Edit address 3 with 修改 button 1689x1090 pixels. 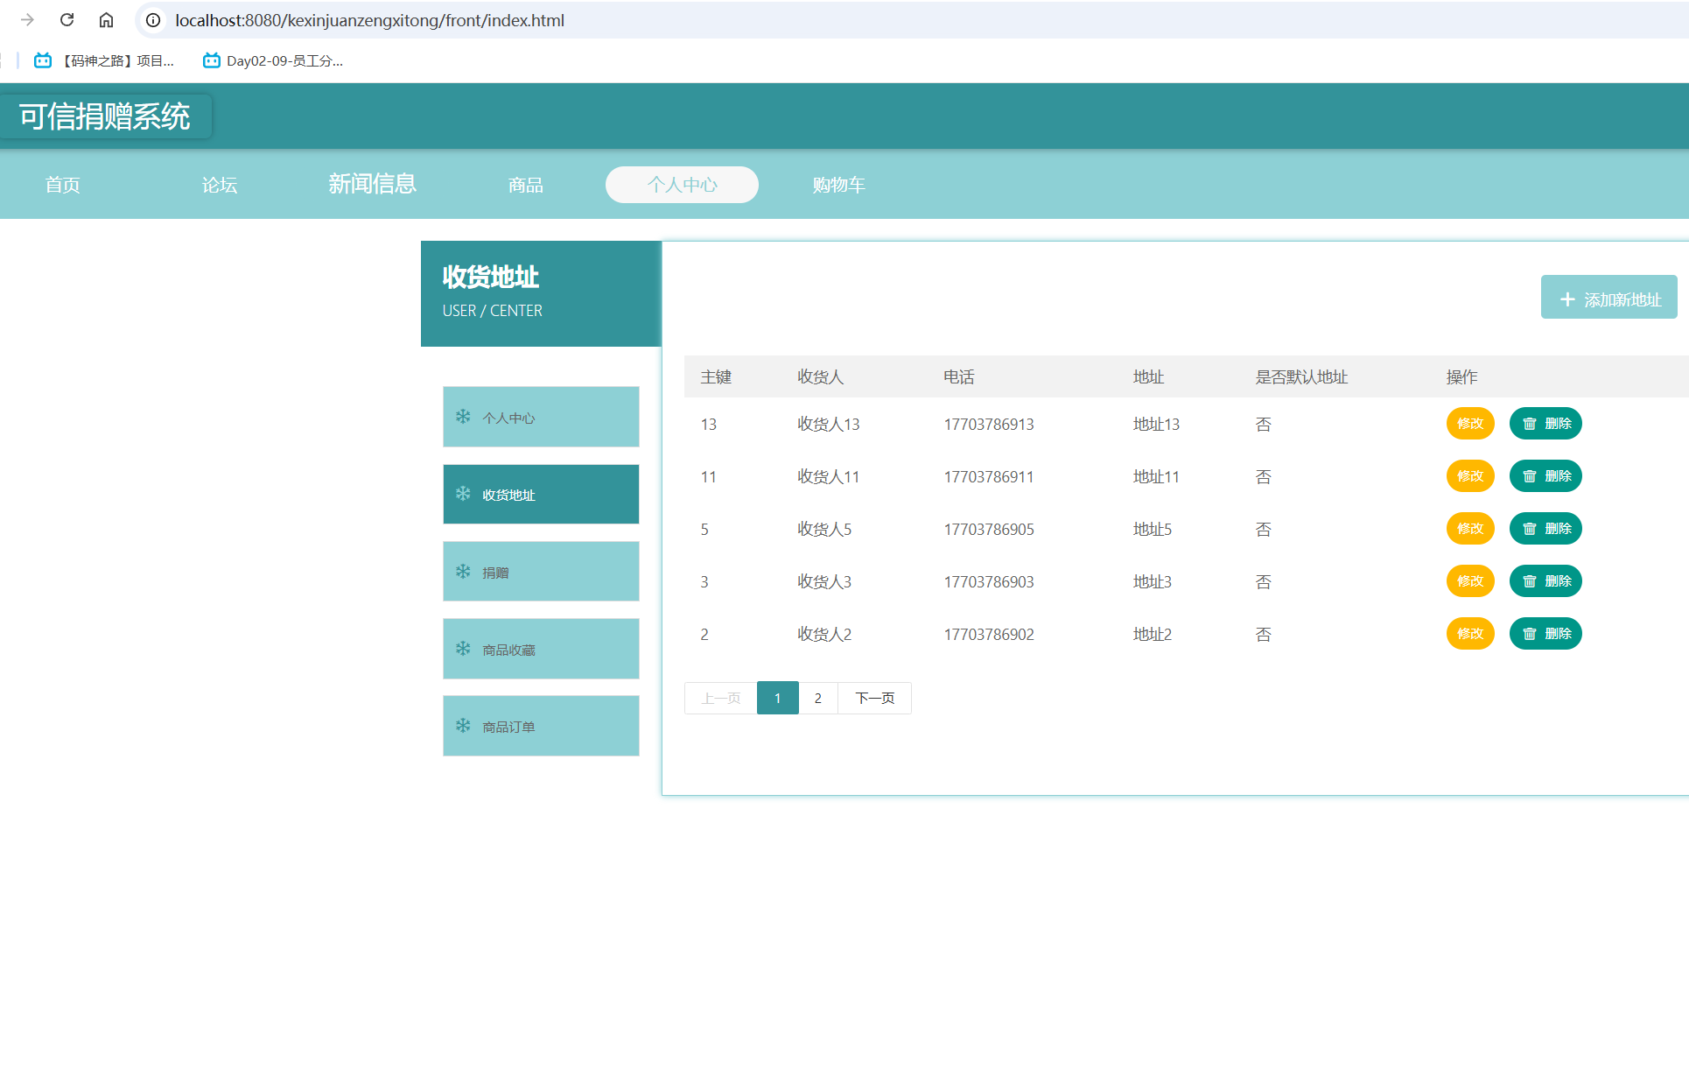coord(1470,581)
